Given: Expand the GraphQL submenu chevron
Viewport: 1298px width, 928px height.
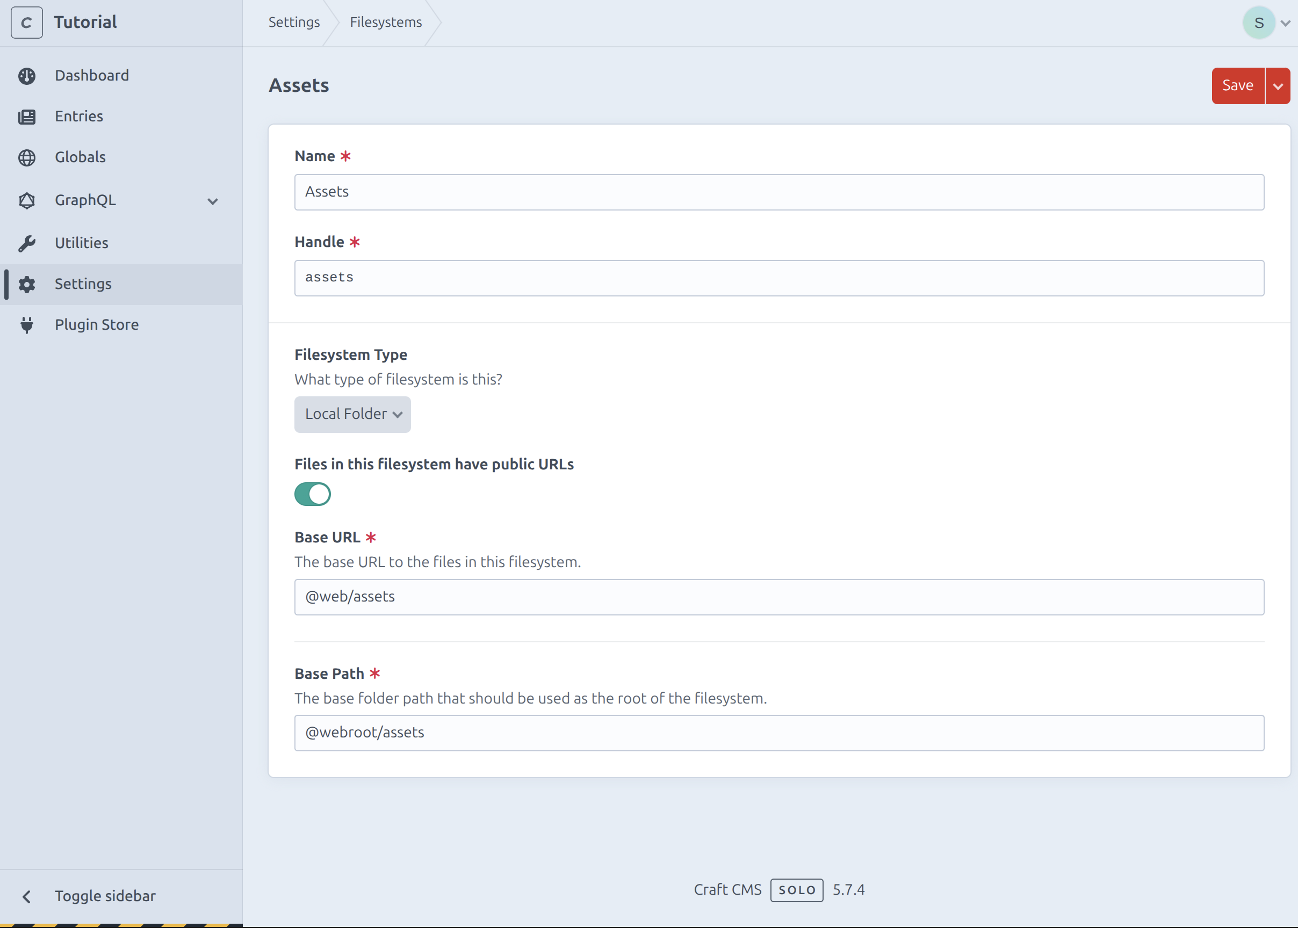Looking at the screenshot, I should pyautogui.click(x=212, y=200).
